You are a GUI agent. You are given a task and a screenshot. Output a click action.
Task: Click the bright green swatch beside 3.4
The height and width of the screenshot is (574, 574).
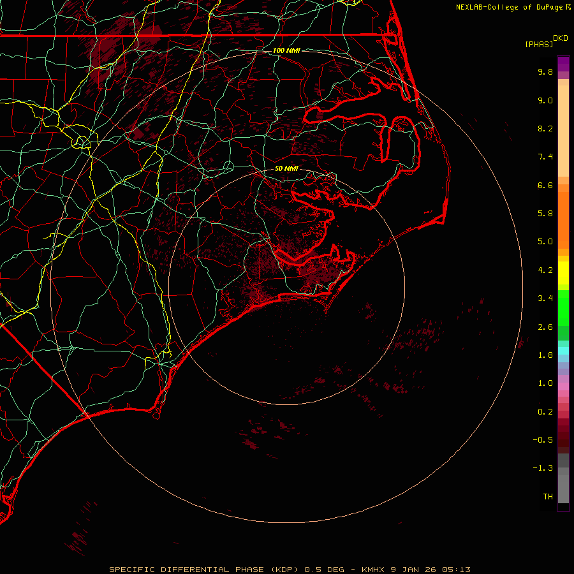pyautogui.click(x=563, y=298)
